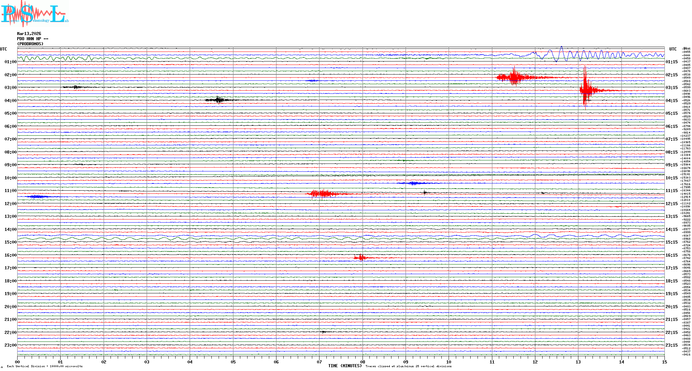Click the red seismic event near minute 11.5
Screen dimensions: 692x371
(x=514, y=77)
